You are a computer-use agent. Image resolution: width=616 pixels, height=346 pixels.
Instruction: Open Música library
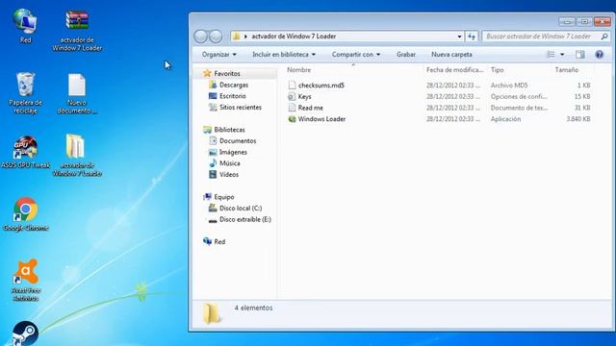pos(229,163)
